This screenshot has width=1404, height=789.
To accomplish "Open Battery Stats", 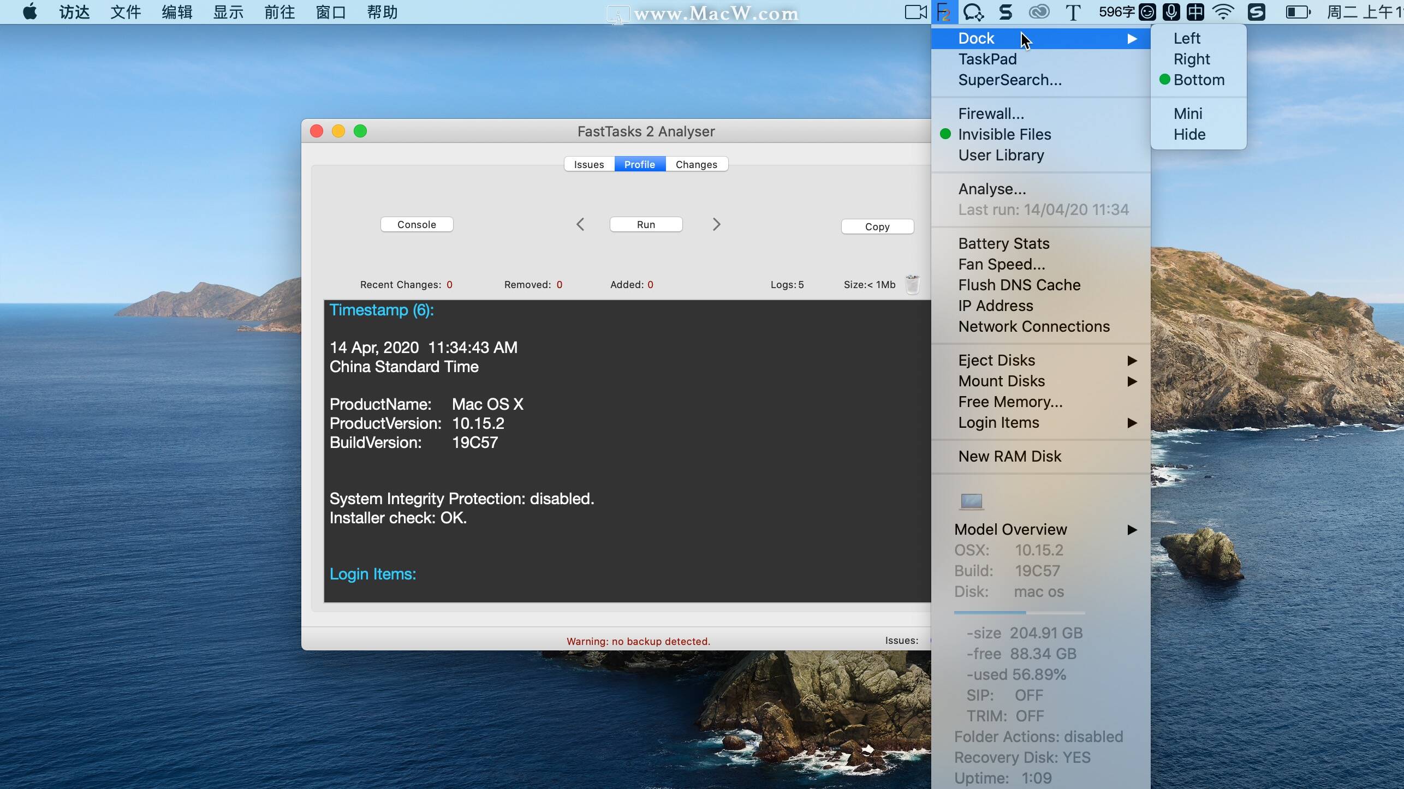I will pyautogui.click(x=1040, y=243).
